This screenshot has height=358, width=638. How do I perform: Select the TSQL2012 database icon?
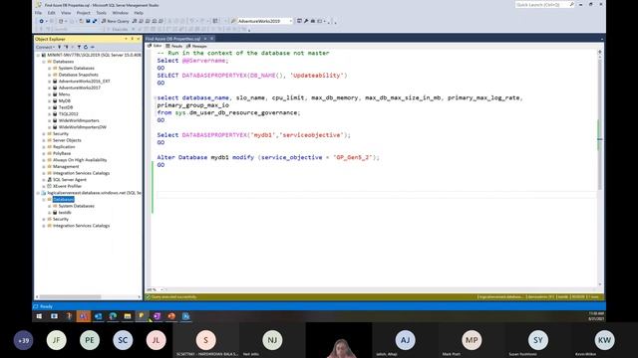point(55,114)
